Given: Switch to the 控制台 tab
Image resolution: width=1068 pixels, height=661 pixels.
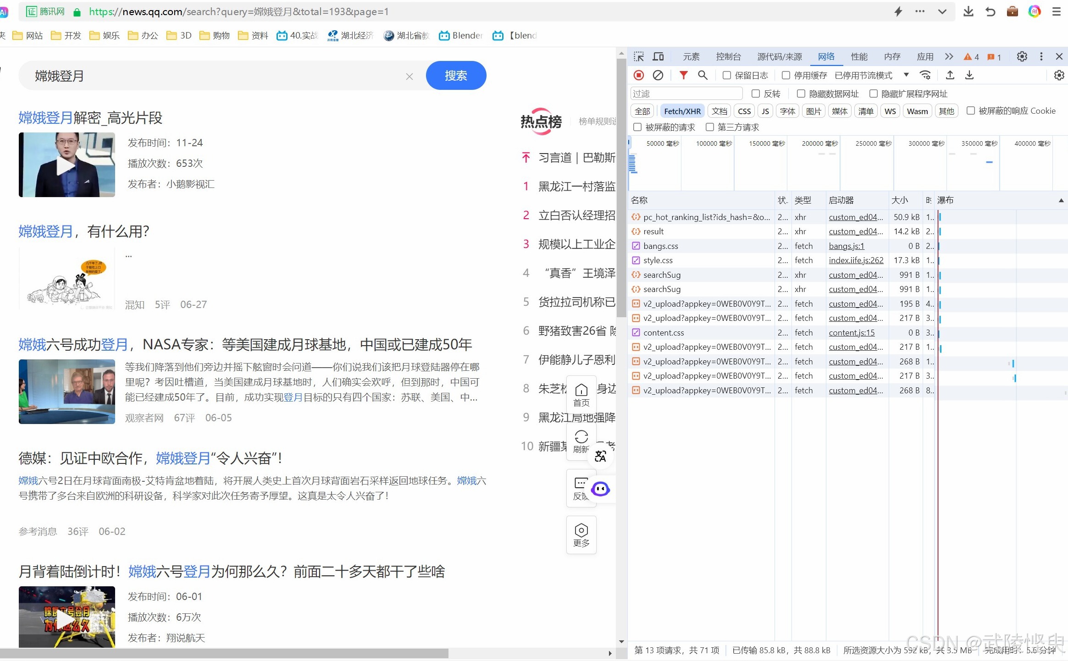Looking at the screenshot, I should [x=728, y=56].
